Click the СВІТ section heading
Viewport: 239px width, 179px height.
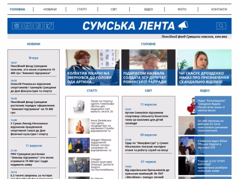click(x=148, y=90)
